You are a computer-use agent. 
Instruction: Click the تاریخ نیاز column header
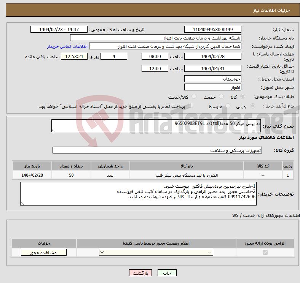click(32, 166)
